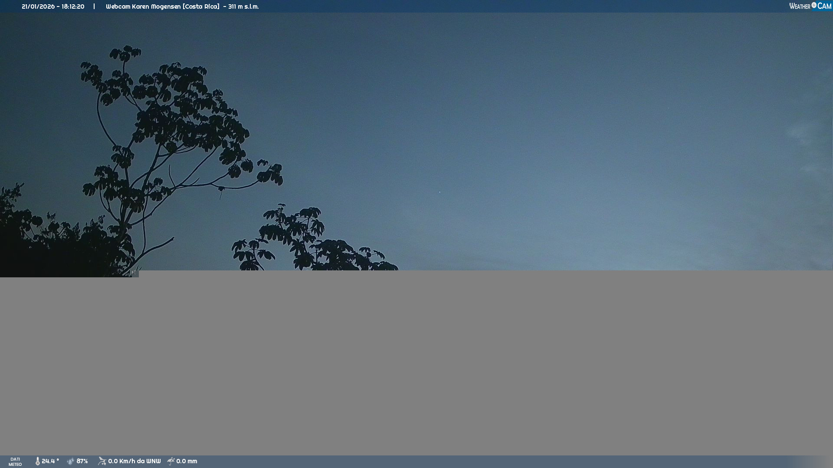Click the rain umbrella icon
833x468 pixels.
[171, 461]
